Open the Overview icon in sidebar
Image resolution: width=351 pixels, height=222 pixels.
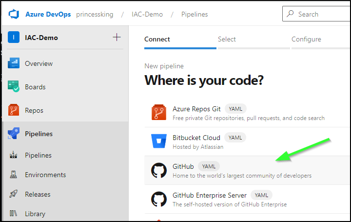14,63
